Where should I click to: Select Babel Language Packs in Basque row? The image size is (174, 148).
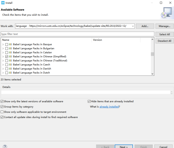tap(33, 44)
